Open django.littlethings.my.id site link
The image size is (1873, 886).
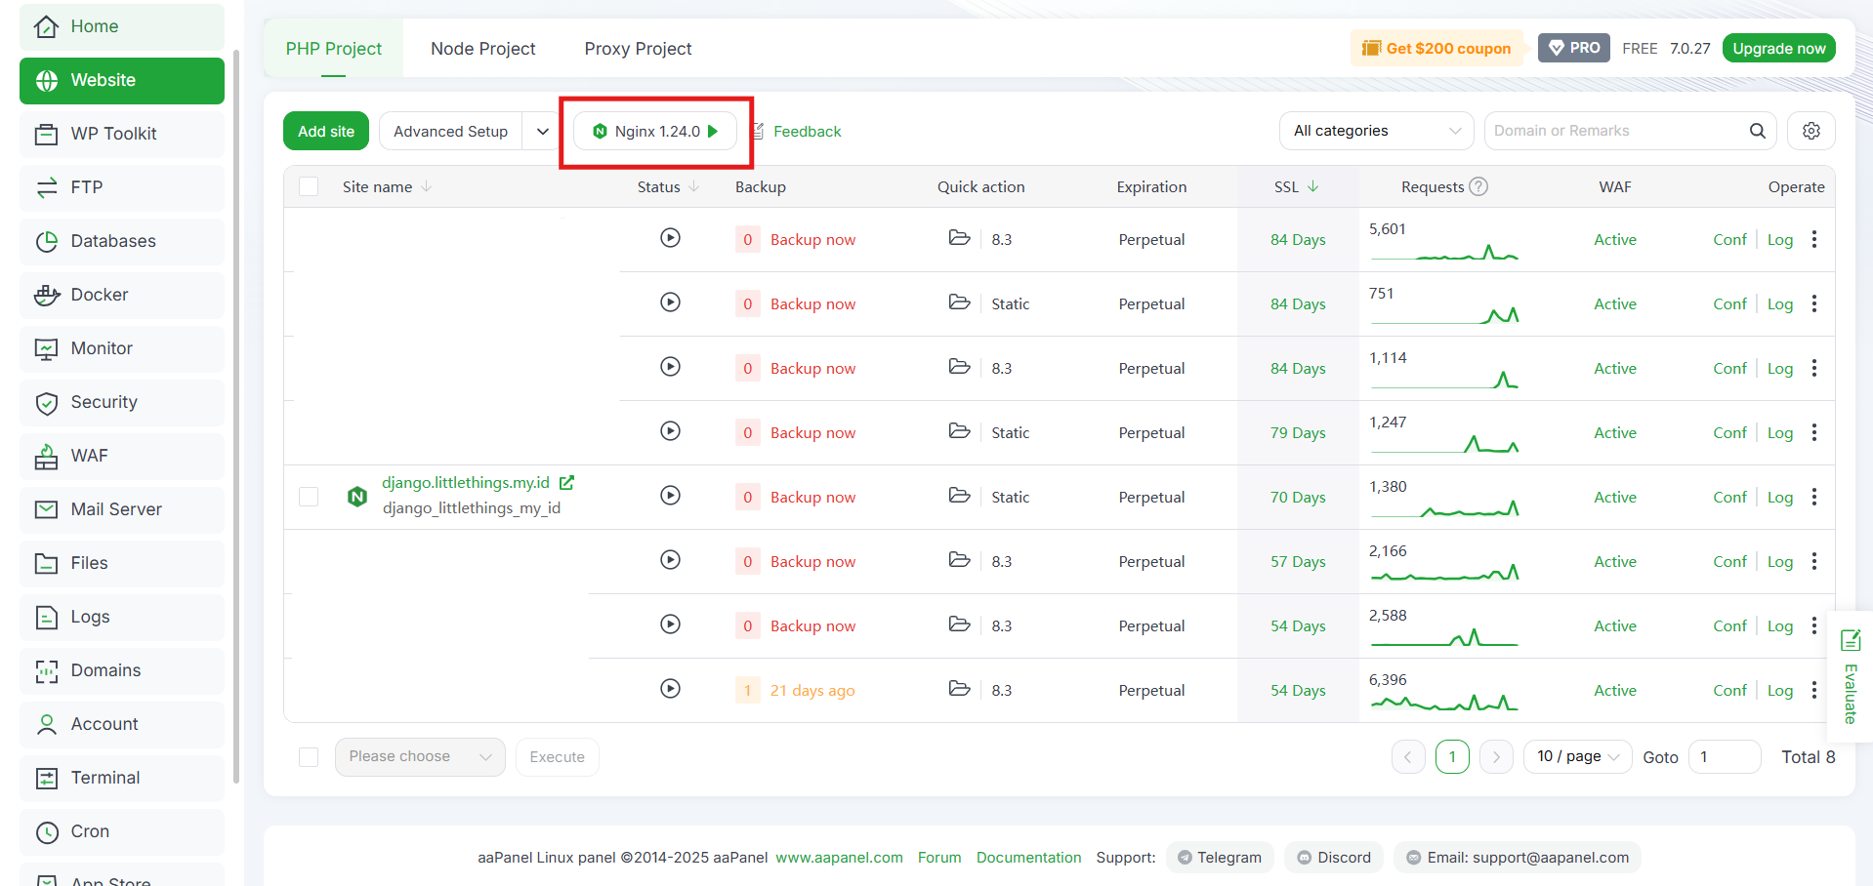466,483
